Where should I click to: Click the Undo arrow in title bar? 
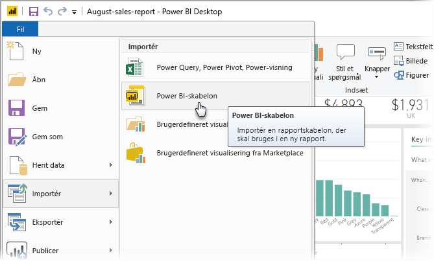(x=48, y=11)
